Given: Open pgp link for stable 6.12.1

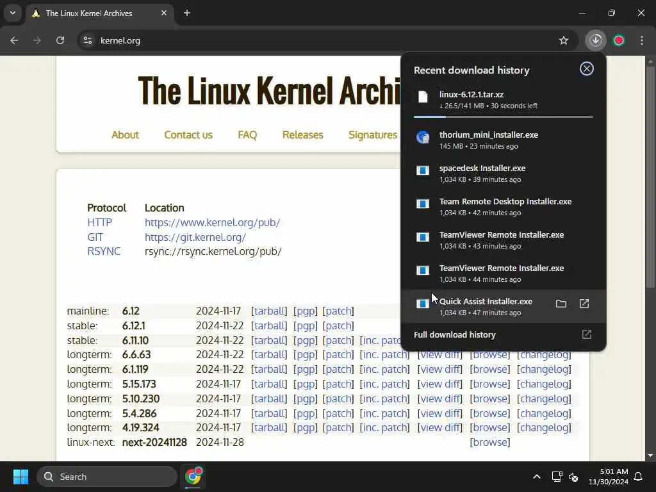Looking at the screenshot, I should [306, 326].
